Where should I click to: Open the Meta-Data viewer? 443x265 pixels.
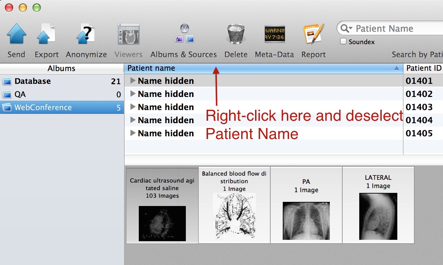[274, 34]
